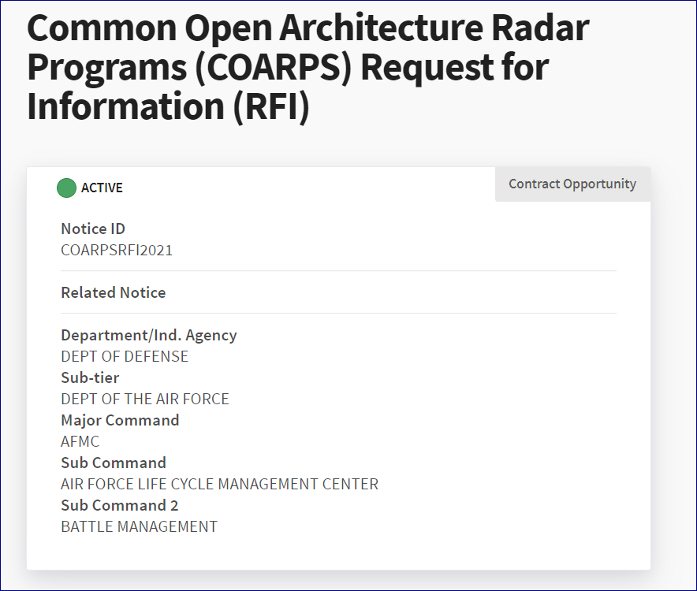The width and height of the screenshot is (697, 591).
Task: Select the AFMC value
Action: coord(80,442)
